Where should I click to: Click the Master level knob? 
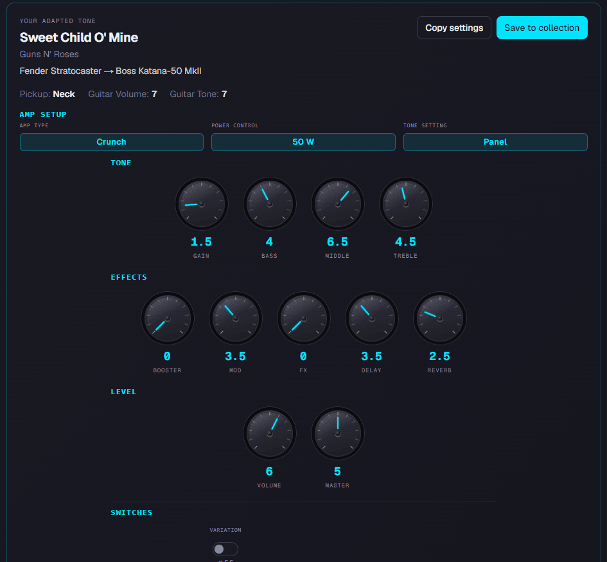(x=338, y=433)
